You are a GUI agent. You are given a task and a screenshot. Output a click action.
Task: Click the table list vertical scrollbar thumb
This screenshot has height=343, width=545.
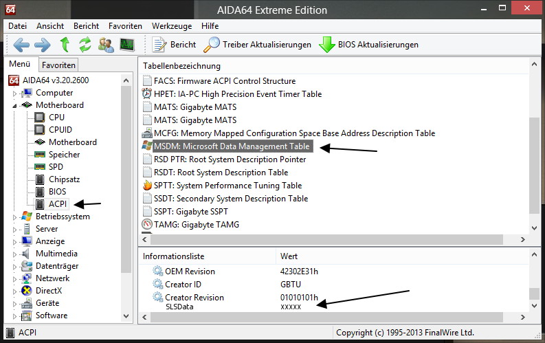pos(534,166)
